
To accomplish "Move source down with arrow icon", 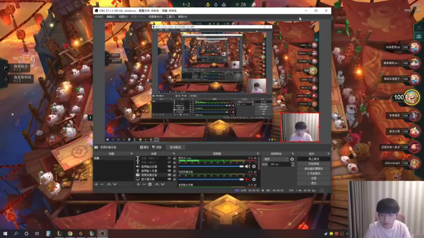I will (x=163, y=184).
